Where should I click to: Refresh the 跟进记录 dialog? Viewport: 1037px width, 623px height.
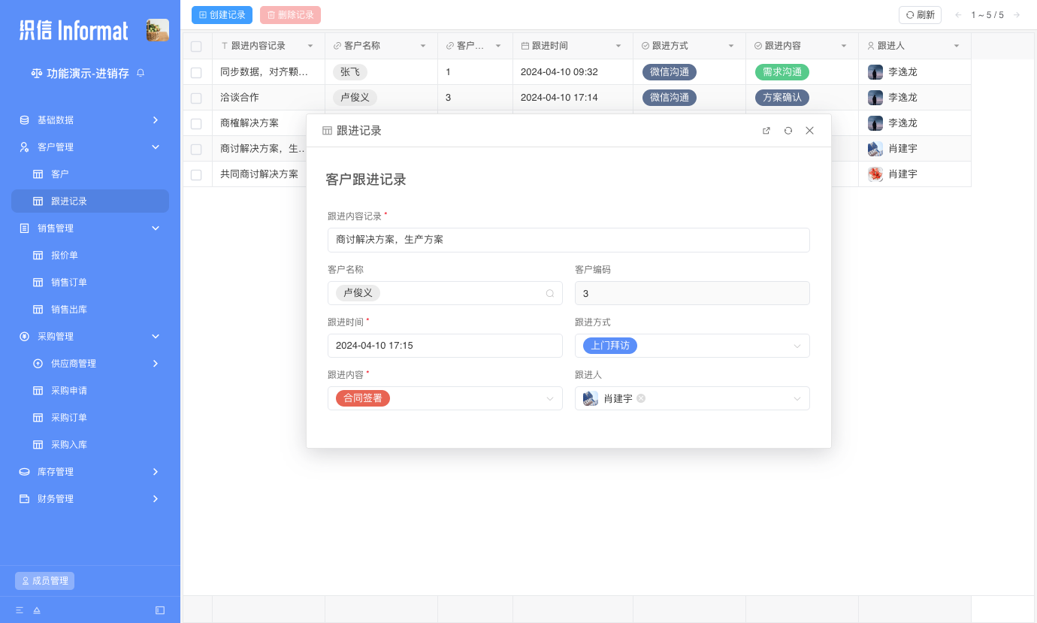point(788,130)
